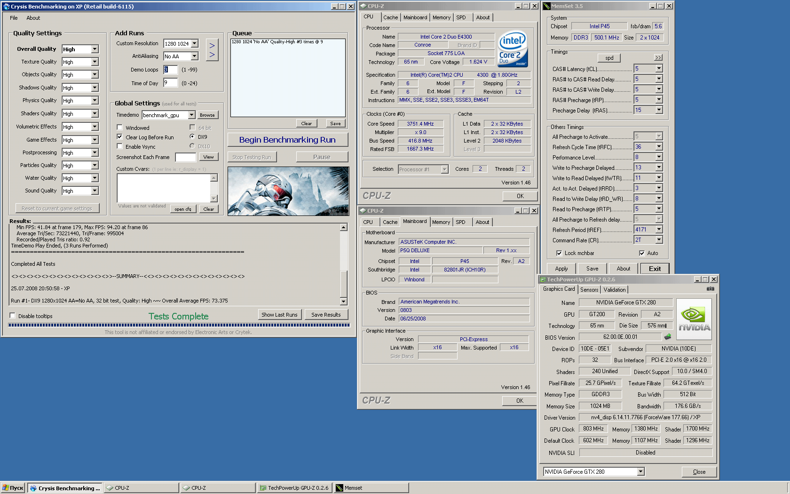Select the DX9 radio button

coord(192,136)
